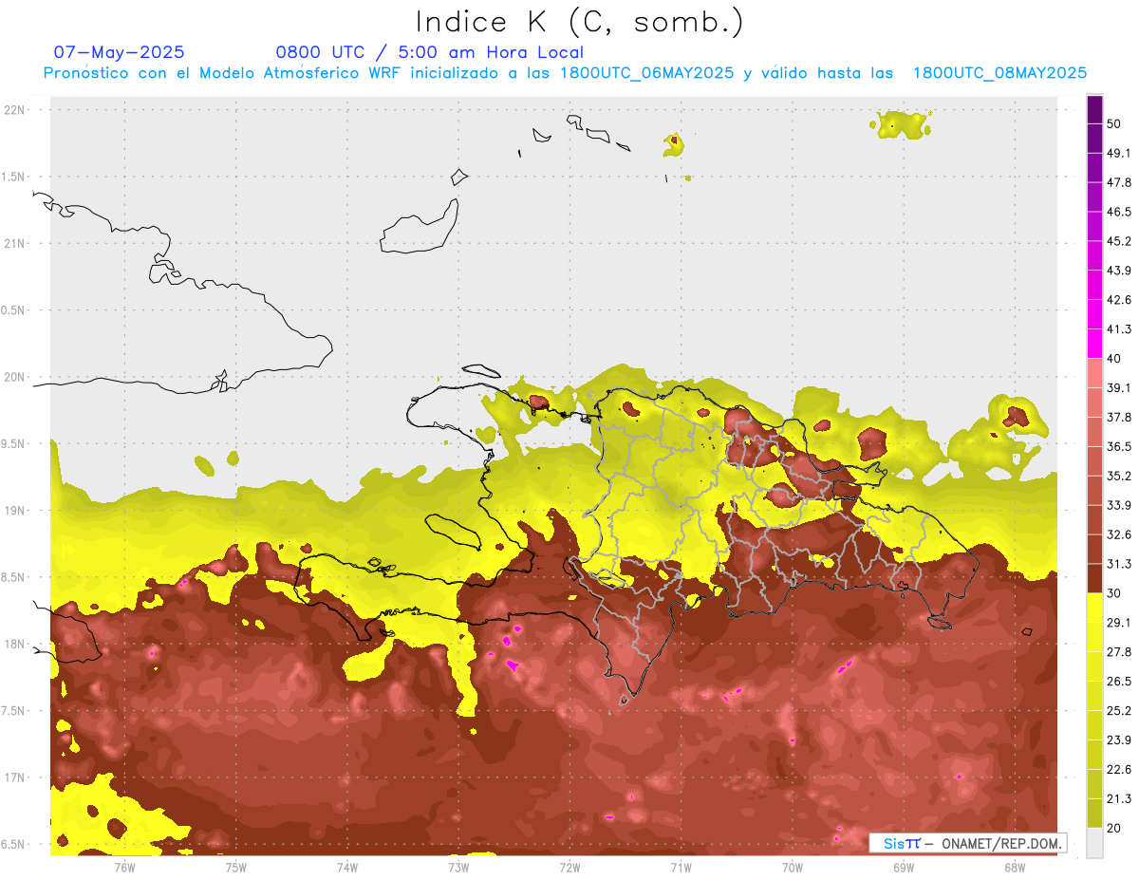Click the 19N latitude axis label

point(16,511)
